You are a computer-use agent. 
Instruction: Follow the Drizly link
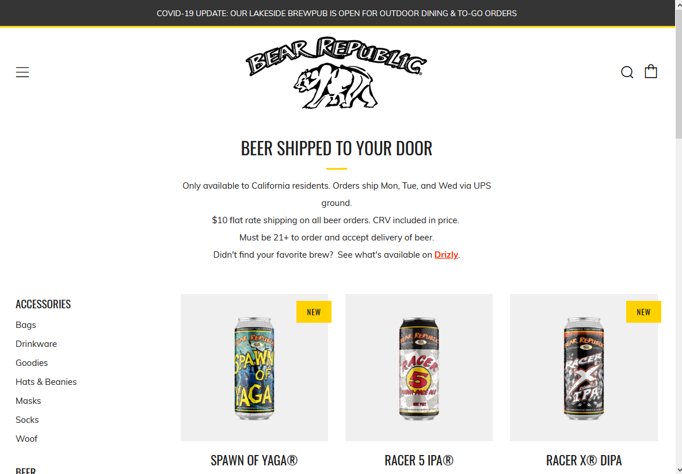point(446,255)
